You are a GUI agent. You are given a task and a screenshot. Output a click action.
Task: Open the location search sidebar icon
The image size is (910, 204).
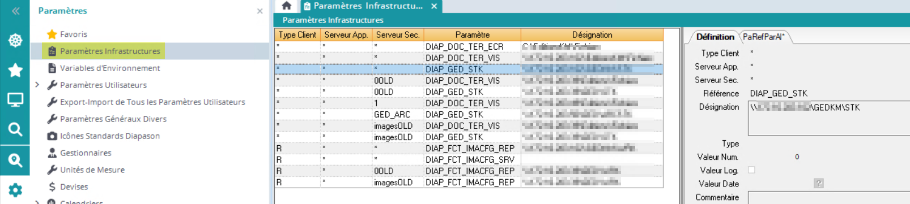pyautogui.click(x=15, y=160)
